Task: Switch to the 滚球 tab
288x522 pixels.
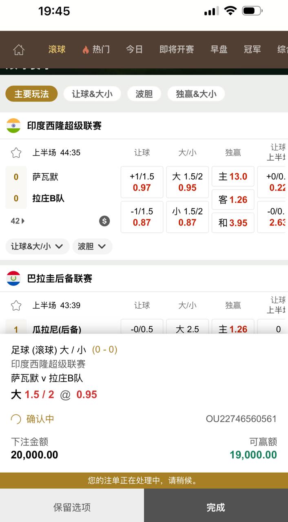Action: coord(57,50)
